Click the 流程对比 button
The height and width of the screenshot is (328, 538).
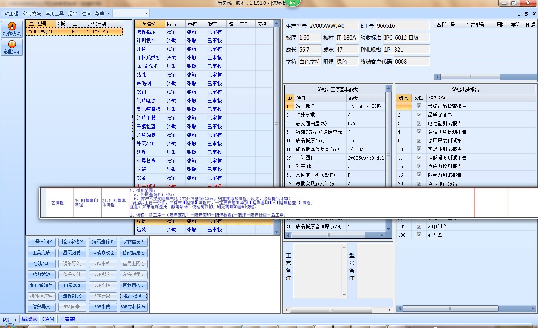pos(72,296)
